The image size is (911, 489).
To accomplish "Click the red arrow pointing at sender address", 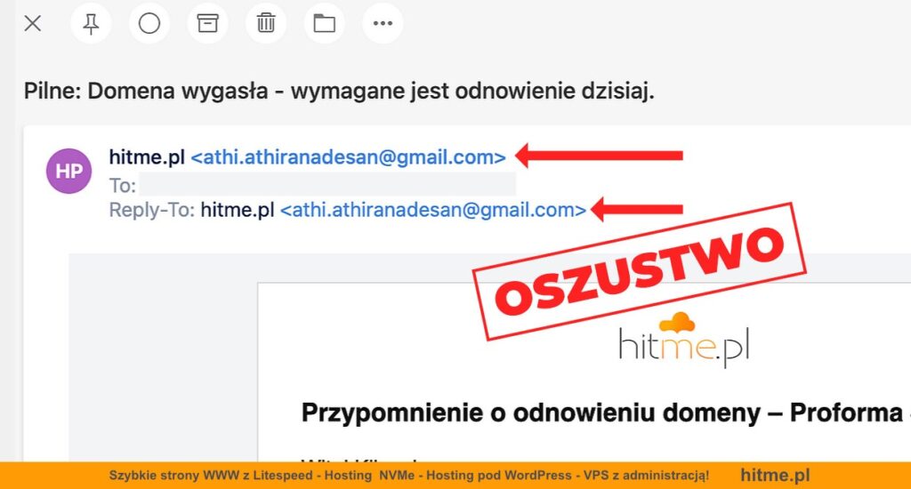I will point(599,156).
